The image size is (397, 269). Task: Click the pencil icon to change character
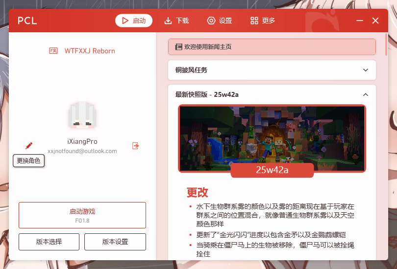coord(29,146)
